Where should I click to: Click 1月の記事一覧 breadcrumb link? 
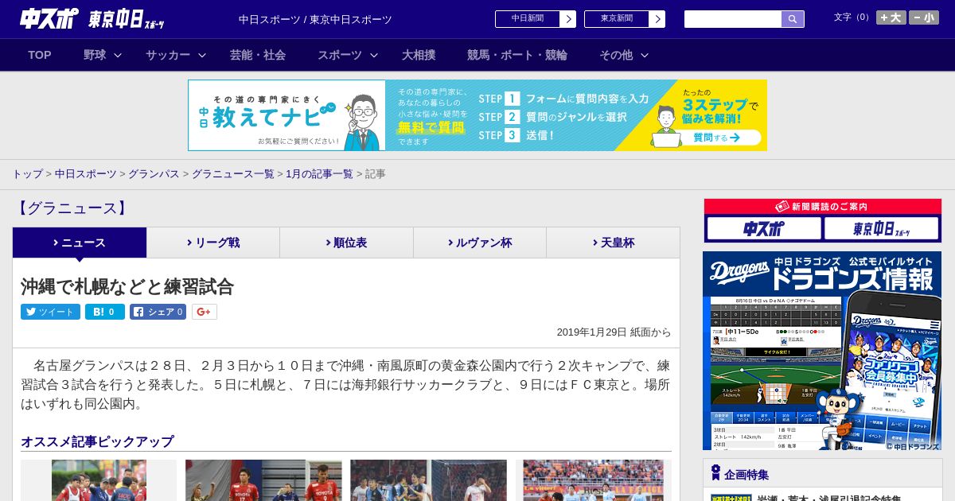pyautogui.click(x=319, y=174)
